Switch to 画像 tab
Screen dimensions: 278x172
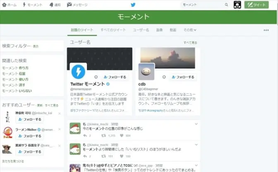click(x=159, y=30)
